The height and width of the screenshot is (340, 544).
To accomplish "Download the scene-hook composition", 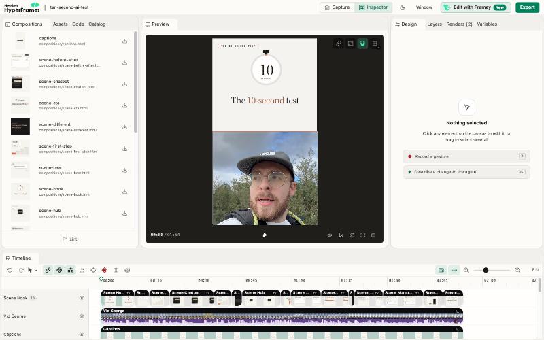I will click(124, 192).
